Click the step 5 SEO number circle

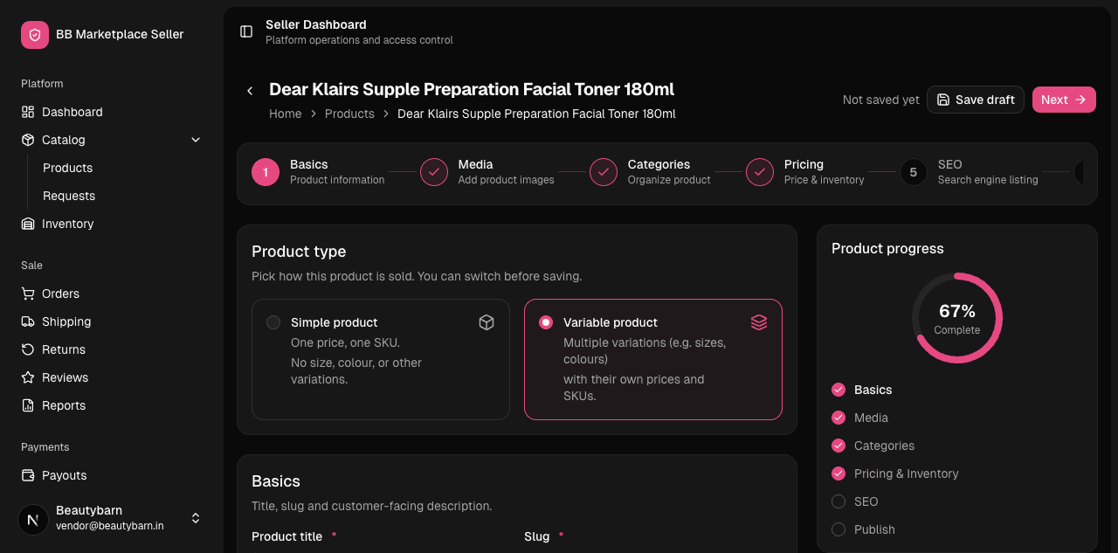click(x=914, y=172)
